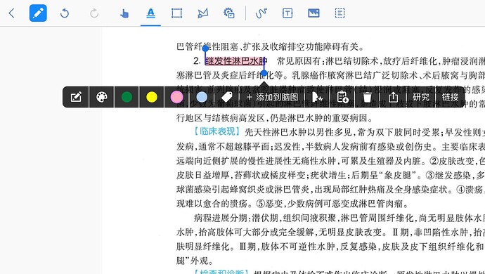Choose the pink highlight color
Screen dimensions: 485x274
[x=176, y=97]
